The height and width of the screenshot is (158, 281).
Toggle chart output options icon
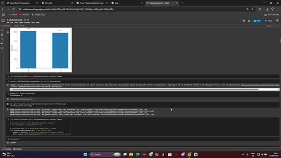tap(8, 33)
